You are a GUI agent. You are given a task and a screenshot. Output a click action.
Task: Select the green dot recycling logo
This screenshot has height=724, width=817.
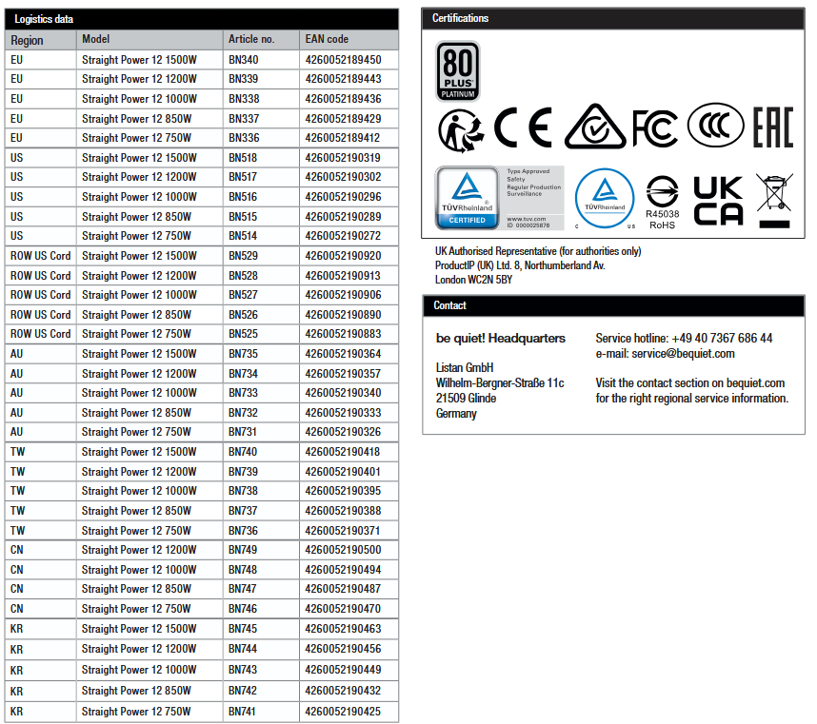click(x=461, y=130)
